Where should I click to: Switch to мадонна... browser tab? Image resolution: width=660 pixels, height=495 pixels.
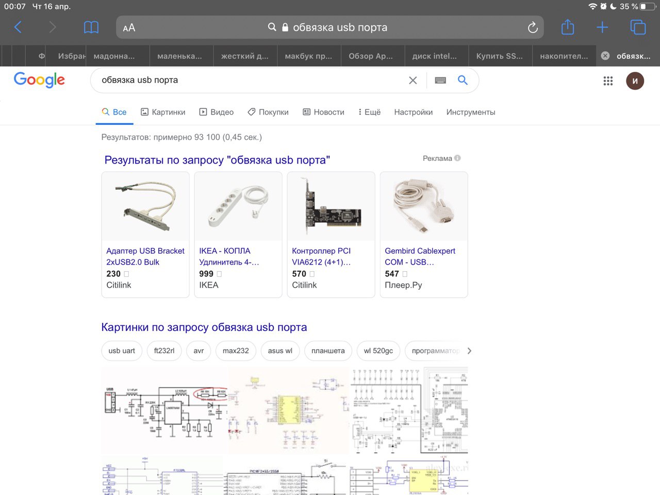(x=118, y=56)
